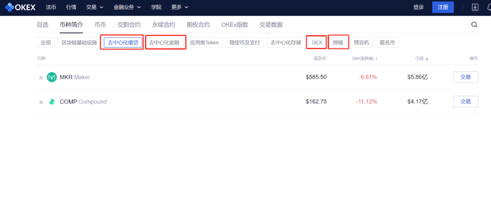The width and height of the screenshot is (491, 198).
Task: Switch to the OKEx指数 tab
Action: [x=234, y=25]
